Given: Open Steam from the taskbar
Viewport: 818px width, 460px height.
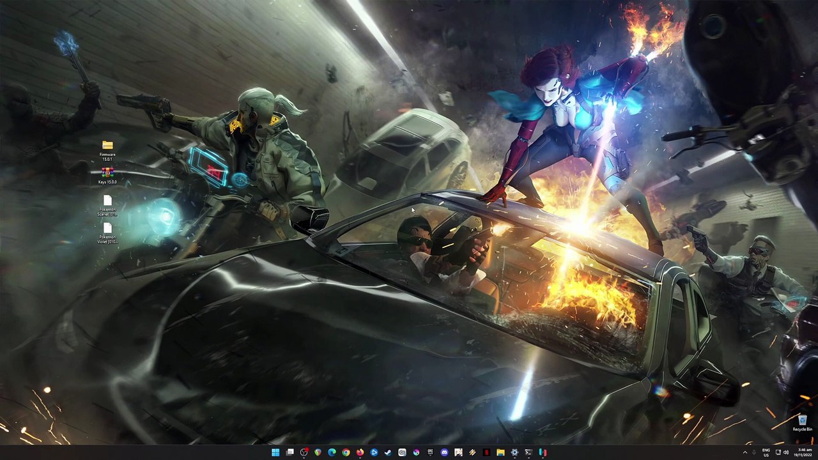Looking at the screenshot, I should [x=388, y=452].
